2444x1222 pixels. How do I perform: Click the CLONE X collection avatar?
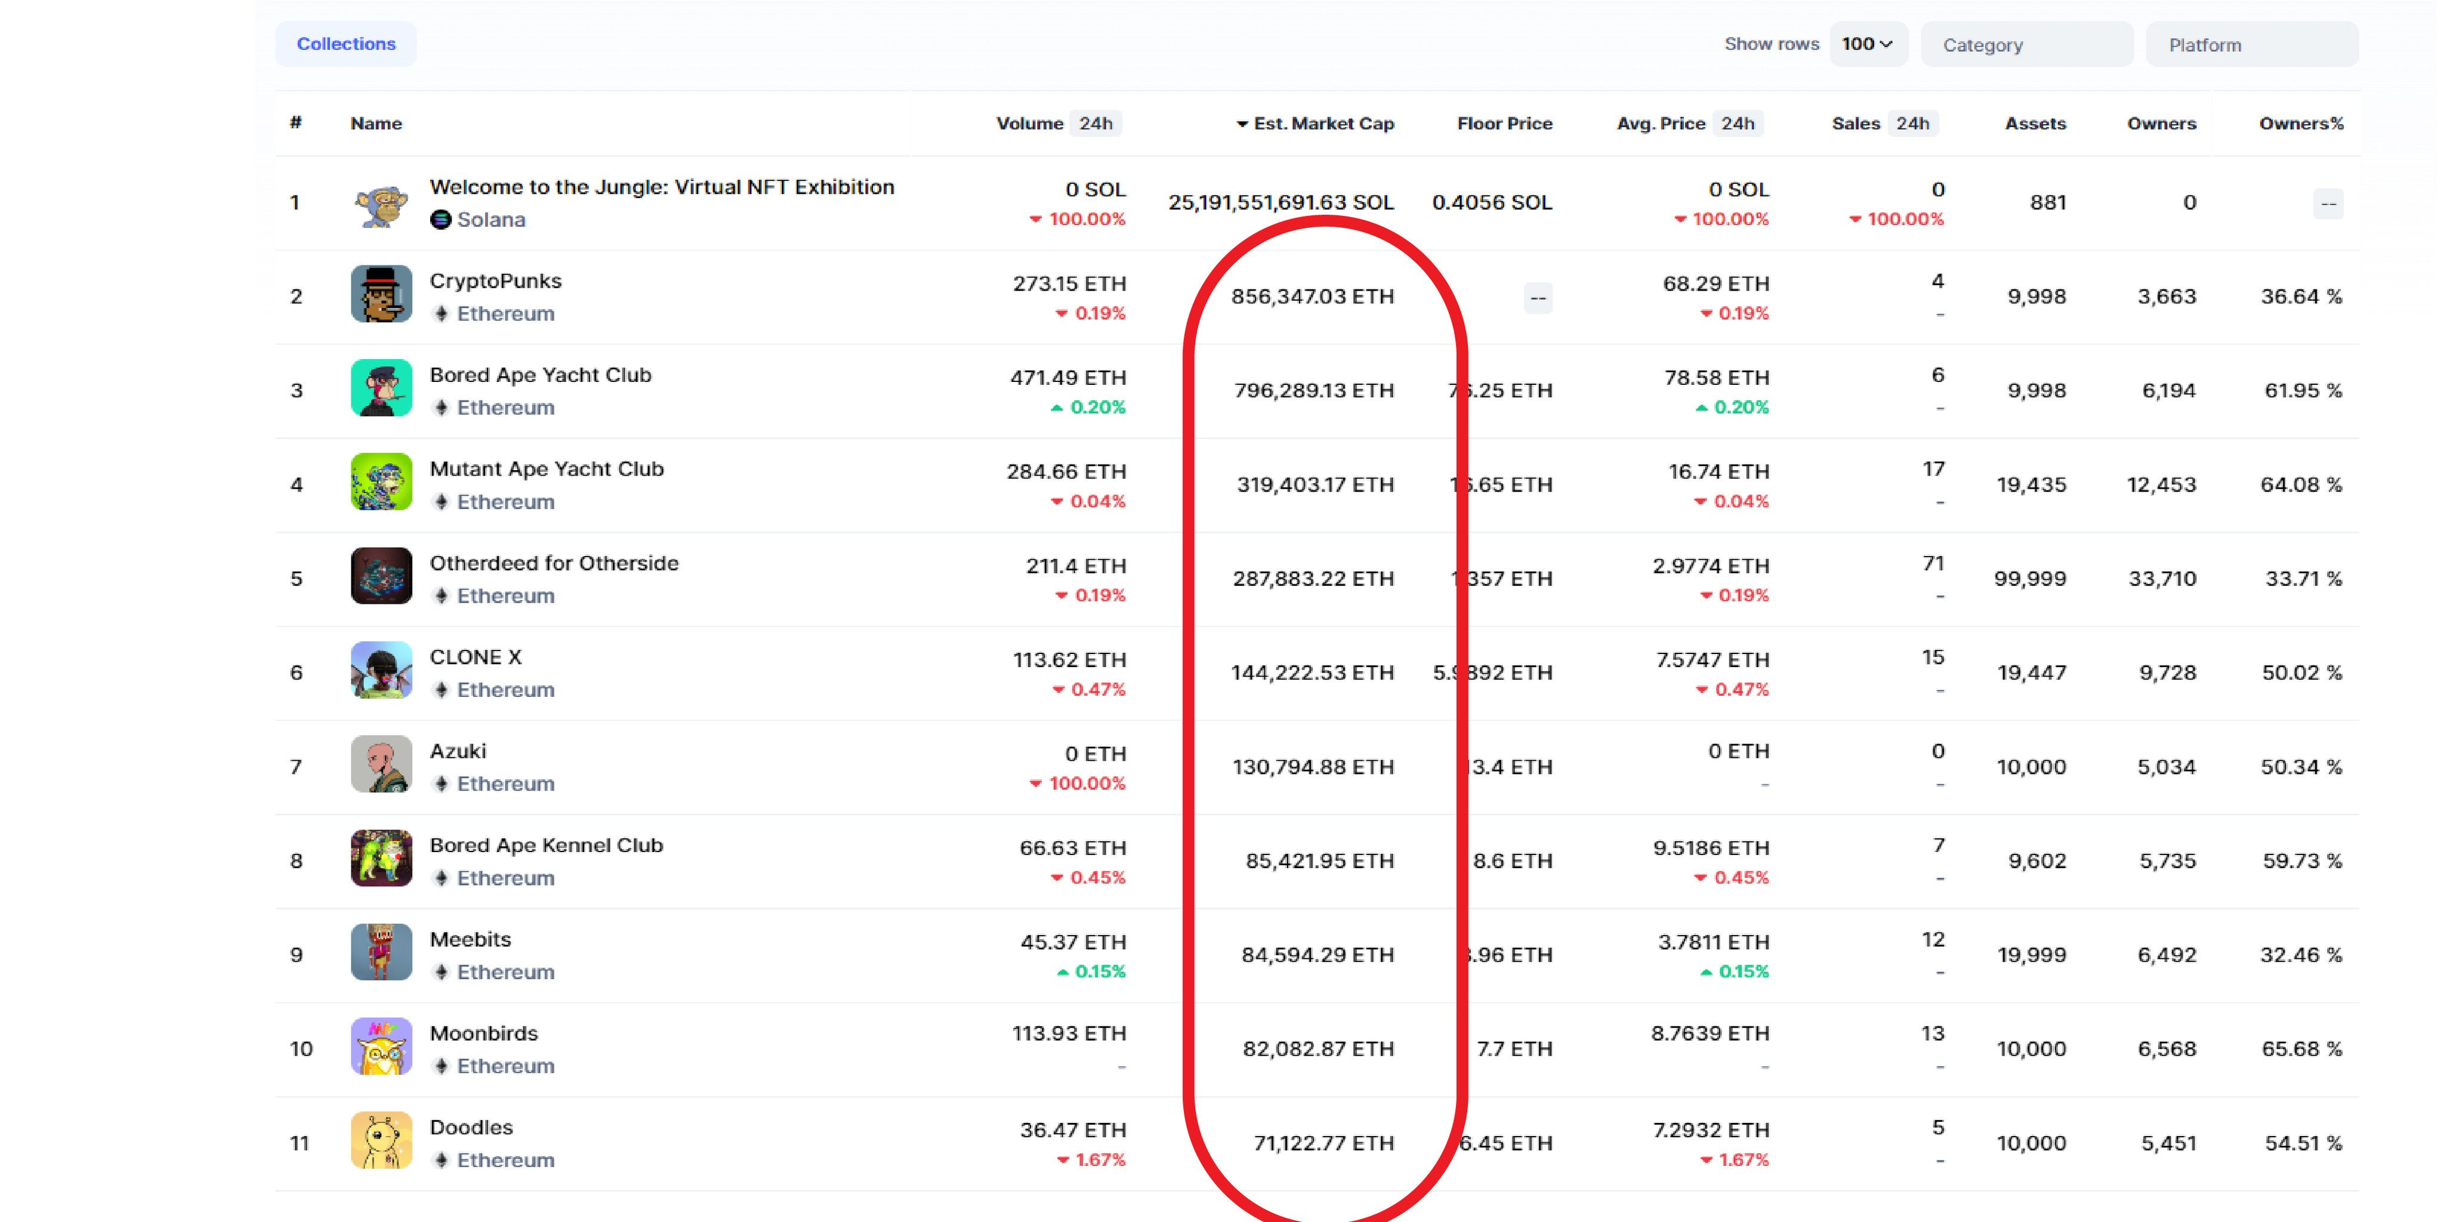click(x=381, y=670)
